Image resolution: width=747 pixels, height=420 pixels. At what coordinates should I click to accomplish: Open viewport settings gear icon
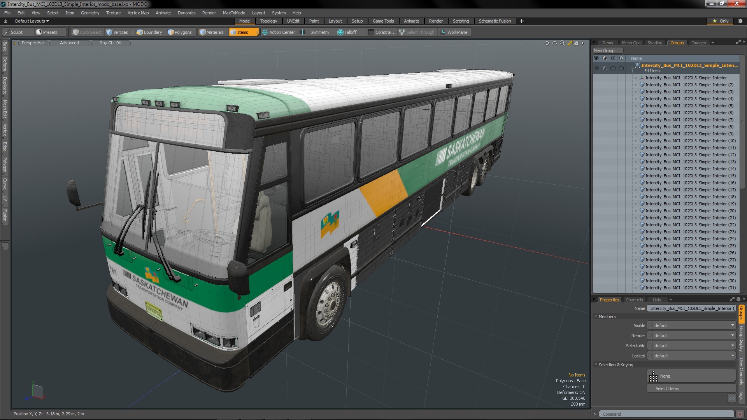tap(576, 43)
